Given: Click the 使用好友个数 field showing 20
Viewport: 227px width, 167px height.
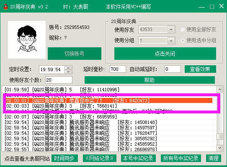Looking at the screenshot, I should 59,80.
